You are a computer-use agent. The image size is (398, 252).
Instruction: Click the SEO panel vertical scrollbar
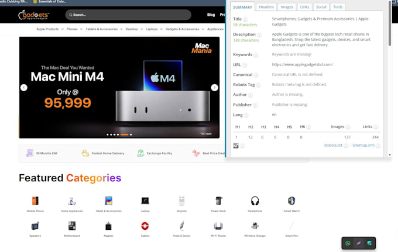pyautogui.click(x=390, y=23)
